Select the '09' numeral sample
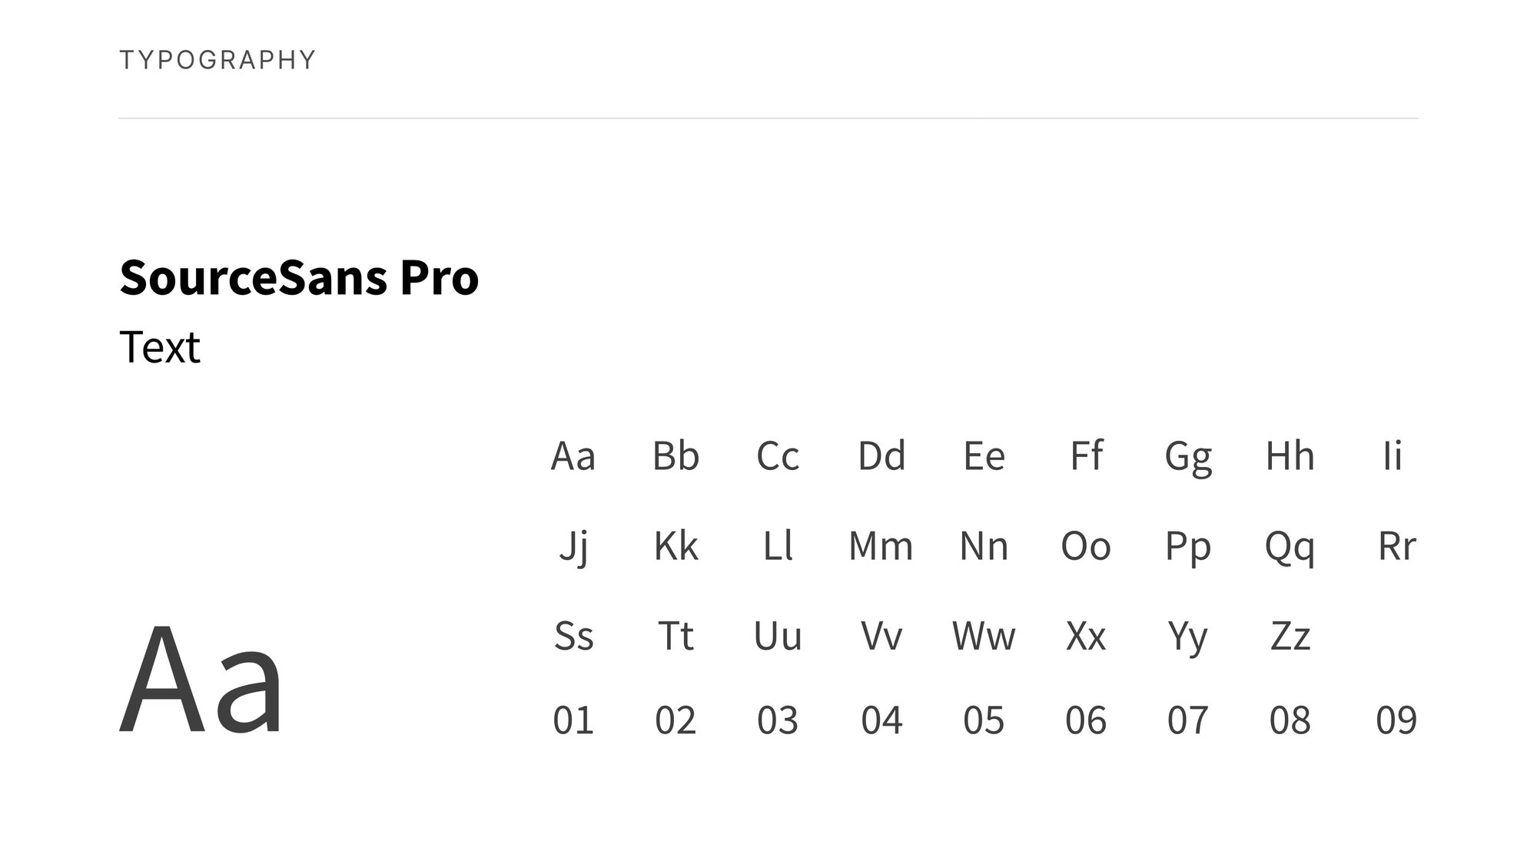Screen dimensions: 1537x864 click(1396, 720)
